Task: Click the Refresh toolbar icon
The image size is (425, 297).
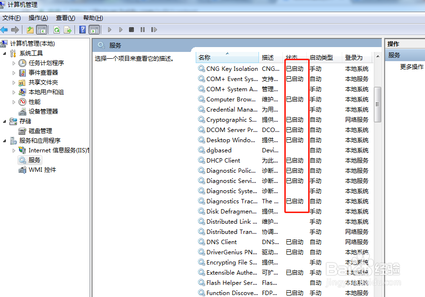Action: [56, 30]
